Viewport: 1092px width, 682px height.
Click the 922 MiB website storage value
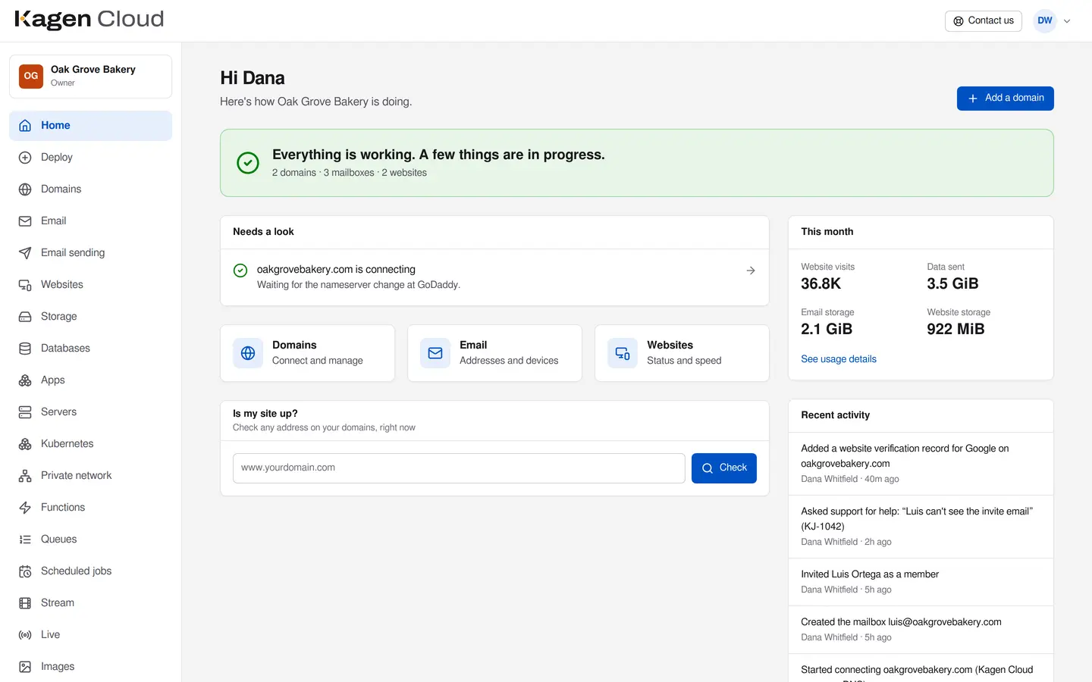click(x=955, y=330)
